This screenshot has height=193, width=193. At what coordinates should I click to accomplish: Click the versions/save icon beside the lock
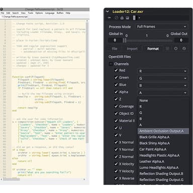pyautogui.click(x=128, y=18)
